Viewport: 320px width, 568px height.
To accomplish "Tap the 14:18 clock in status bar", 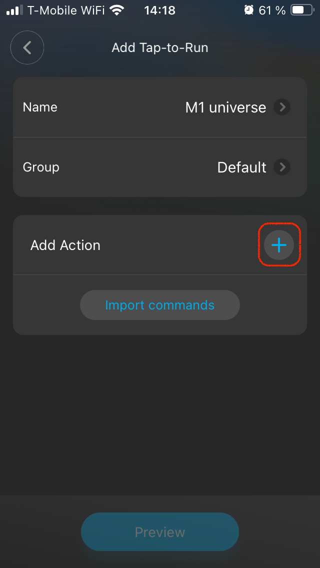I will (x=159, y=10).
